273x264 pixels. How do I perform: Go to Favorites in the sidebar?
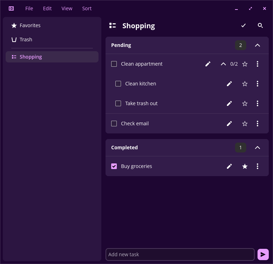[x=52, y=25]
